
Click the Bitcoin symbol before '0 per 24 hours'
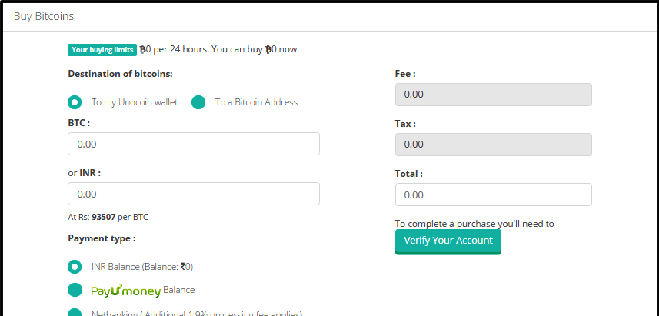point(142,49)
